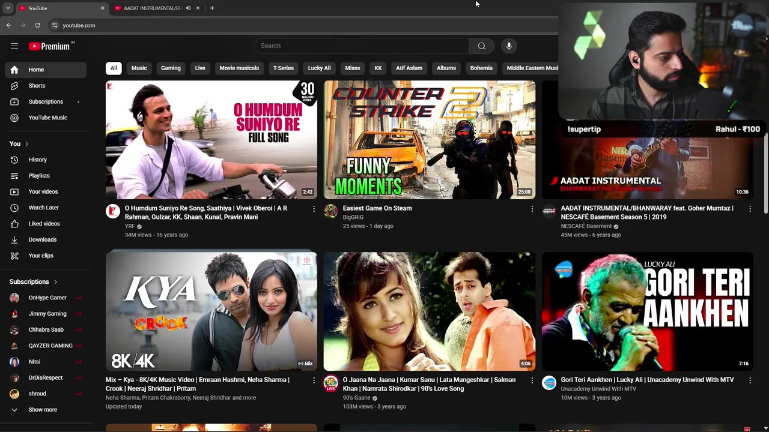Image resolution: width=769 pixels, height=432 pixels.
Task: Open Watch Later in sidebar
Action: pos(46,208)
